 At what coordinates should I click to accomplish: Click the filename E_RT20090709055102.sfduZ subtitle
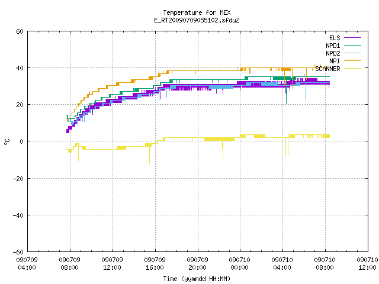(197, 20)
